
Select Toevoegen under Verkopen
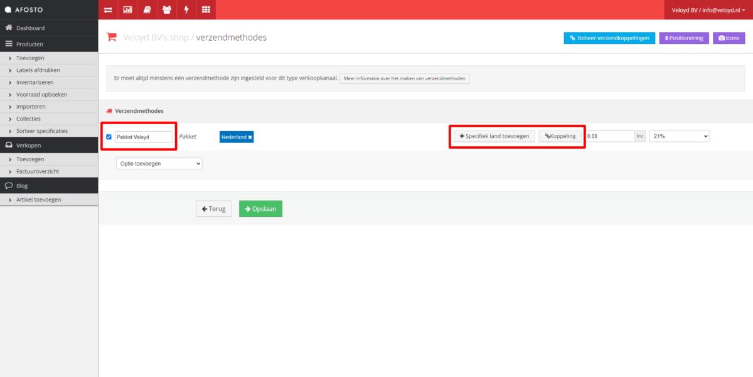click(49, 159)
